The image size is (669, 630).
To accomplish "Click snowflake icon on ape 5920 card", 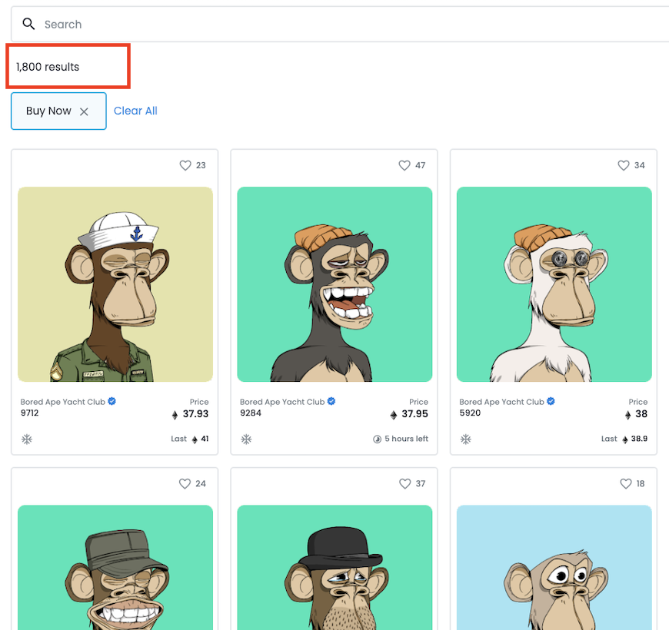I will [466, 439].
